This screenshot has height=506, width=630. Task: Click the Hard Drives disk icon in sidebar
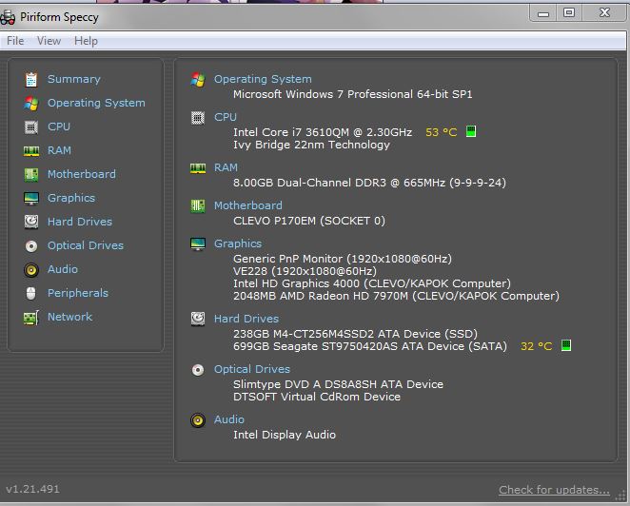tap(31, 222)
